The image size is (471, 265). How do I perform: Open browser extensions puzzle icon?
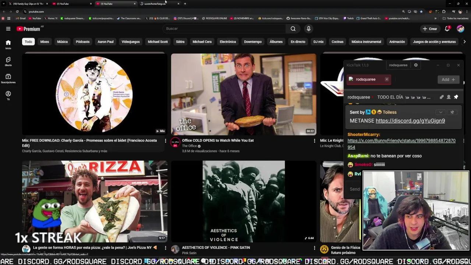443,11
